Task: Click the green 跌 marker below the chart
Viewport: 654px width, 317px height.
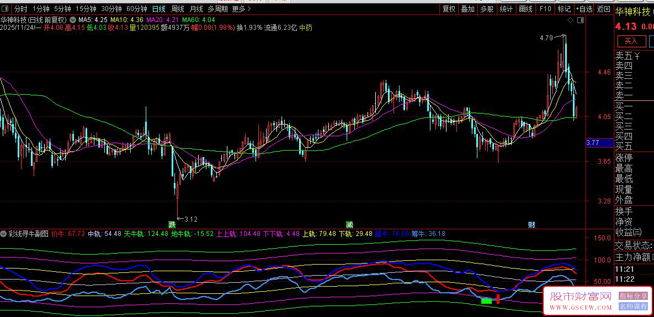Action: (x=172, y=224)
